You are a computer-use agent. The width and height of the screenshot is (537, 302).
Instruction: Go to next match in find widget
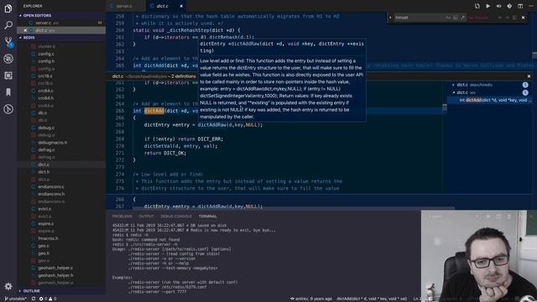click(x=507, y=18)
